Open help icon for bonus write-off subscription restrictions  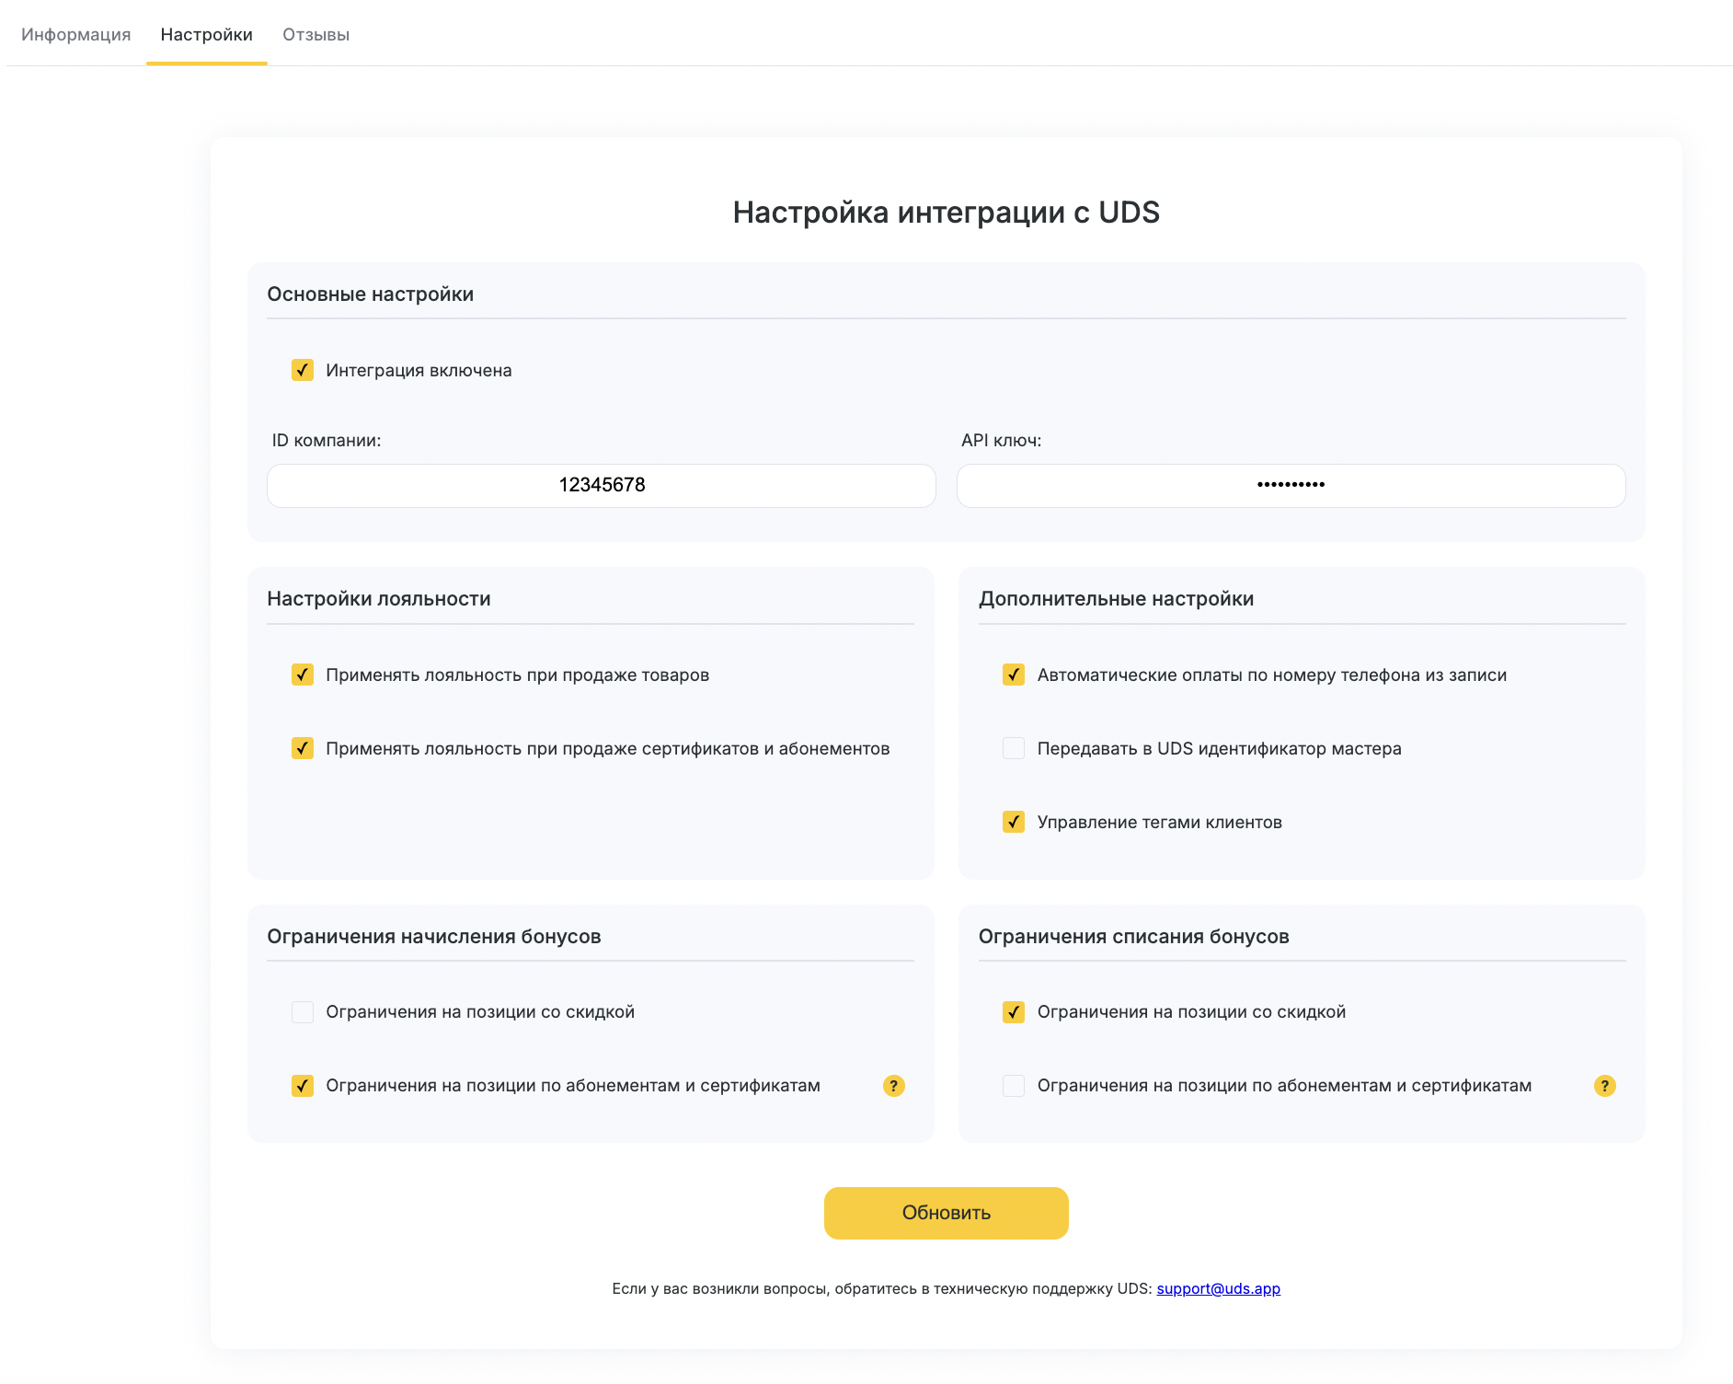coord(1604,1086)
